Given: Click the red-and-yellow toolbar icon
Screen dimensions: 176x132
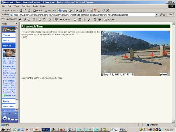Looking at the screenshot, I should point(95,10).
